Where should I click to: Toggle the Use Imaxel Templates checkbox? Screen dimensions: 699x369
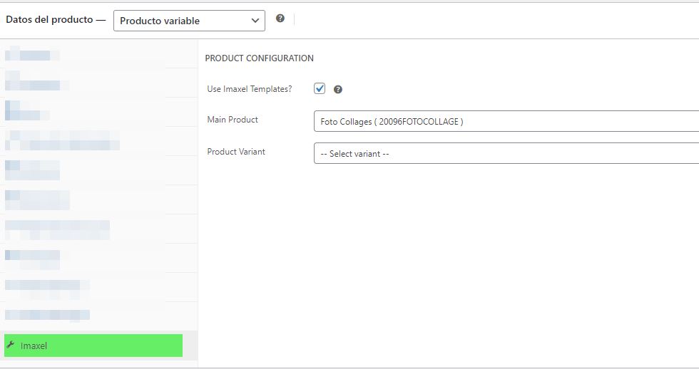320,89
